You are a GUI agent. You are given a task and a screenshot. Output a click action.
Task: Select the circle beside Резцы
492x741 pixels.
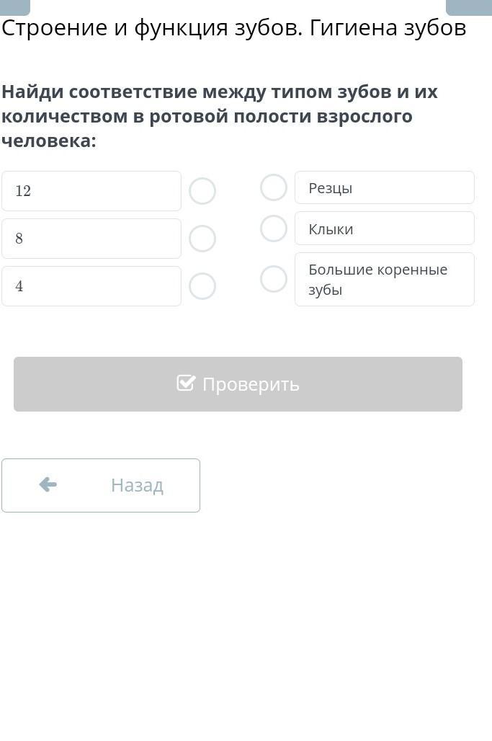[274, 187]
